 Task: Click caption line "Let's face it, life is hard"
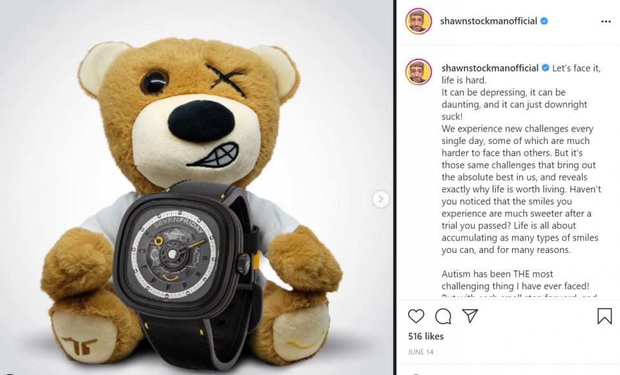(521, 74)
